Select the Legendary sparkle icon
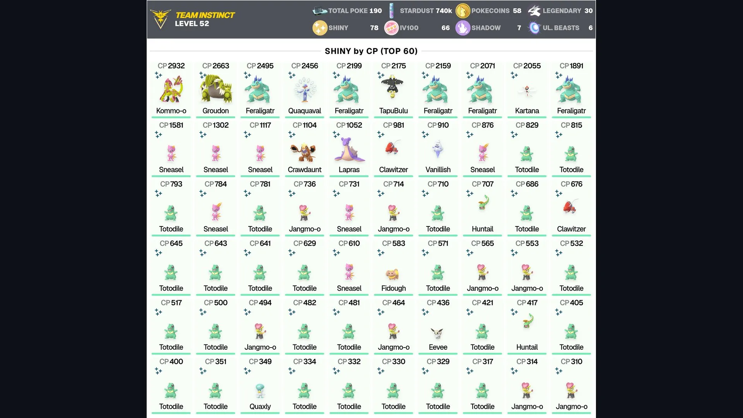Image resolution: width=743 pixels, height=418 pixels. coord(534,11)
